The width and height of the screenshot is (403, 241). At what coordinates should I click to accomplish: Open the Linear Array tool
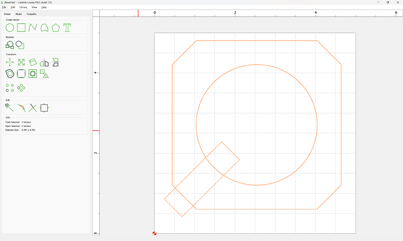coord(10,88)
